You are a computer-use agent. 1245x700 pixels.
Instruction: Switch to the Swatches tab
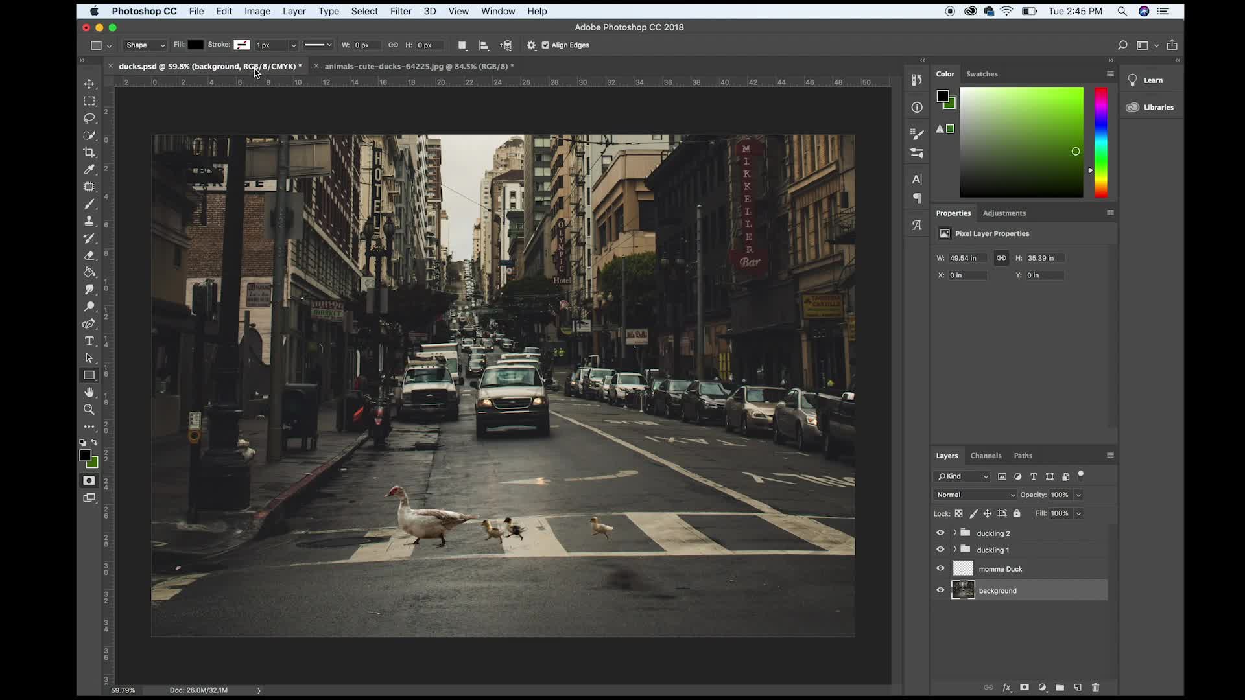[982, 74]
